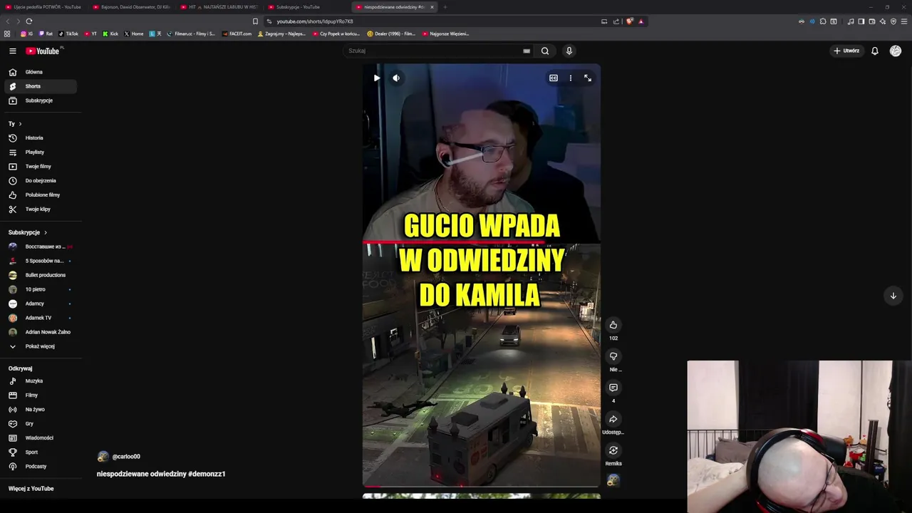The width and height of the screenshot is (912, 513).
Task: Play the paused short
Action: tap(376, 78)
